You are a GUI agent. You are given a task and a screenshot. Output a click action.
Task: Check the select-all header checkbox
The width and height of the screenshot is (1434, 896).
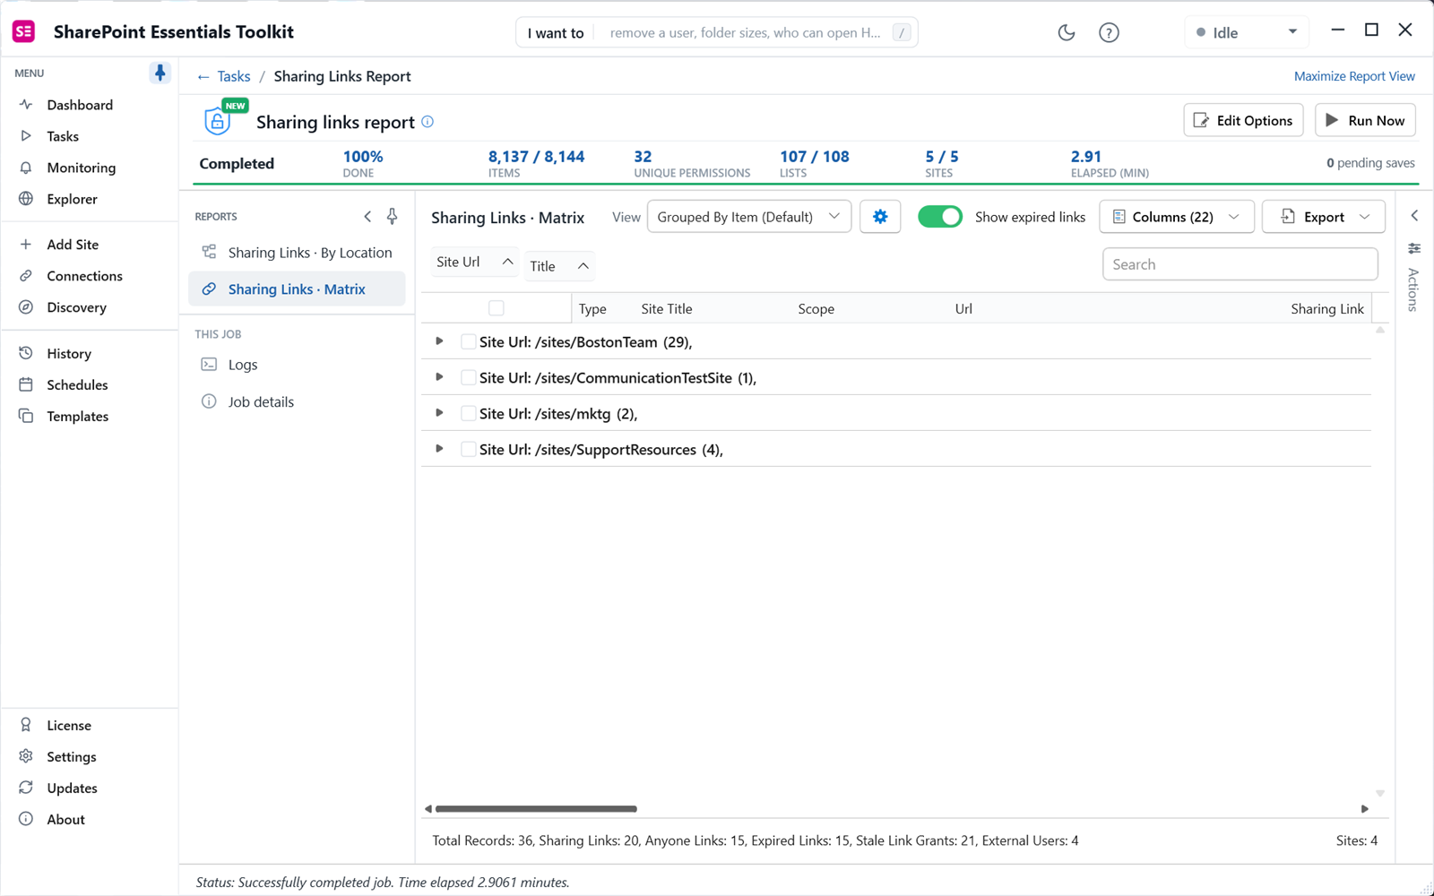click(496, 308)
